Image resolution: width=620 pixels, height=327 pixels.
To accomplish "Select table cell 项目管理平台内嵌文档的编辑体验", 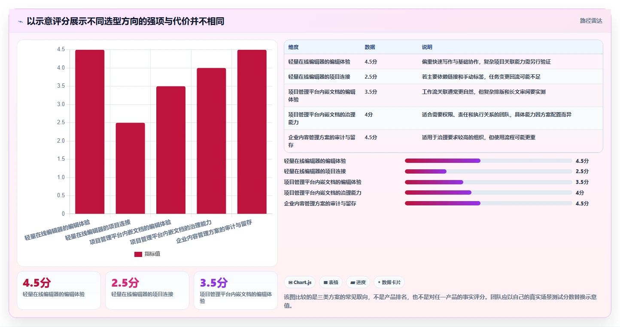I will [322, 95].
